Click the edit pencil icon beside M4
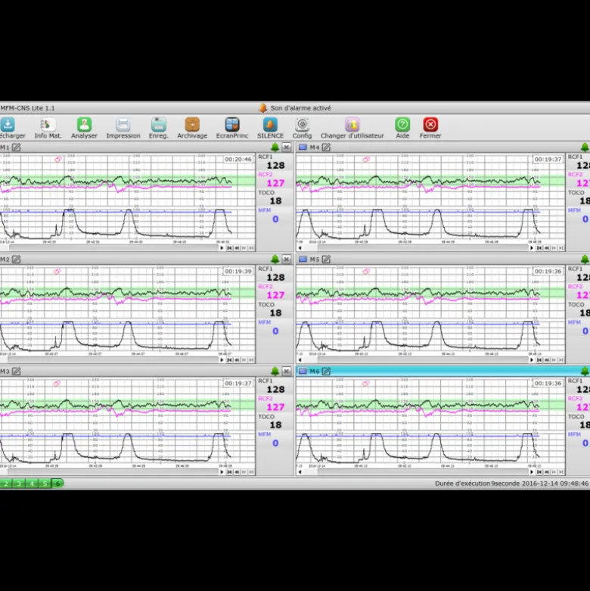Viewport: 590px width, 591px height. point(326,148)
